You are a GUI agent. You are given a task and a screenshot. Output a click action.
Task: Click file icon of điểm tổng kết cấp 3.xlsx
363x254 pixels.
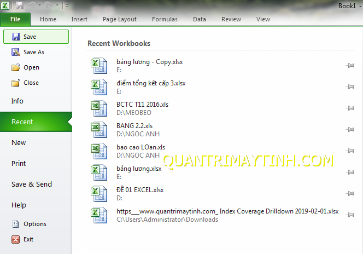(x=99, y=87)
